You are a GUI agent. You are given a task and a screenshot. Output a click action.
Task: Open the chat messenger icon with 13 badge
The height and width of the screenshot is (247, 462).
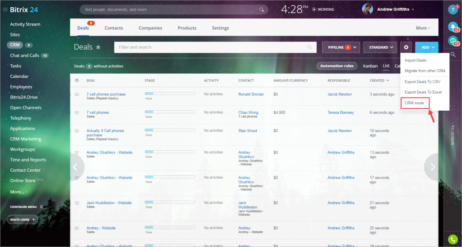coord(453,40)
